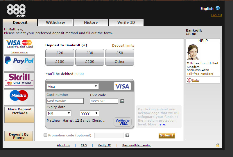Click the VISA logo on the card form
Screen dimensions: 233x157
(x=122, y=86)
